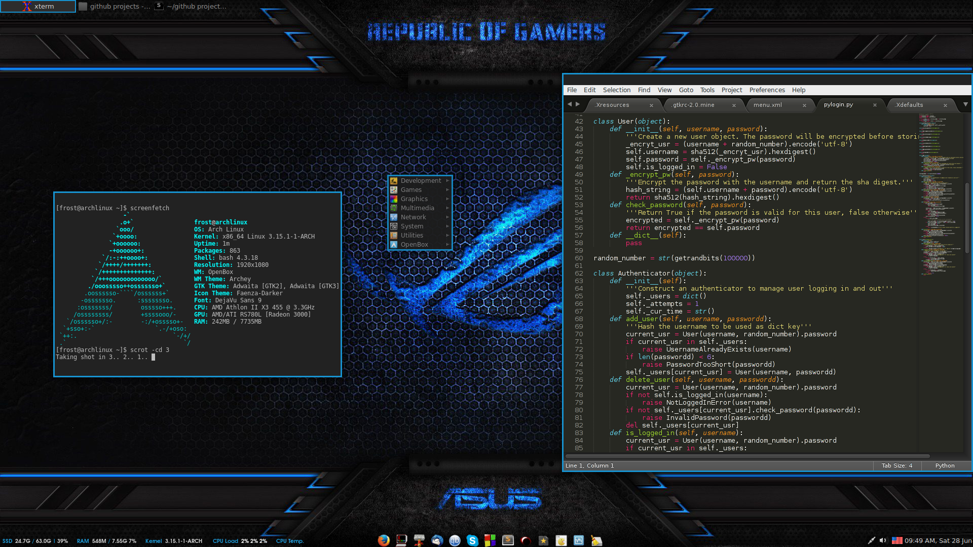
Task: Open Sublime Text icon in the dock
Action: 508,540
